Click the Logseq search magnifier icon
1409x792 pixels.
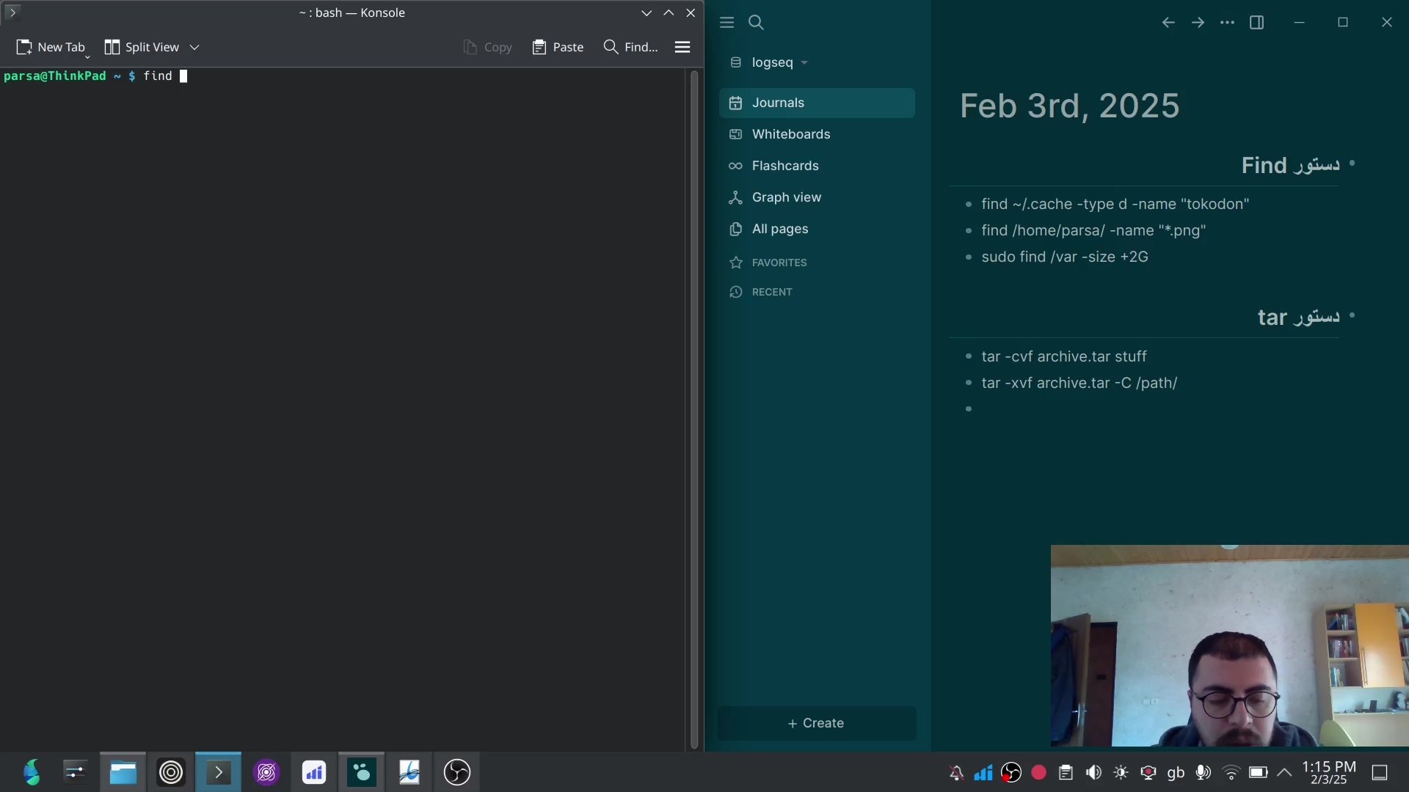coord(756,23)
